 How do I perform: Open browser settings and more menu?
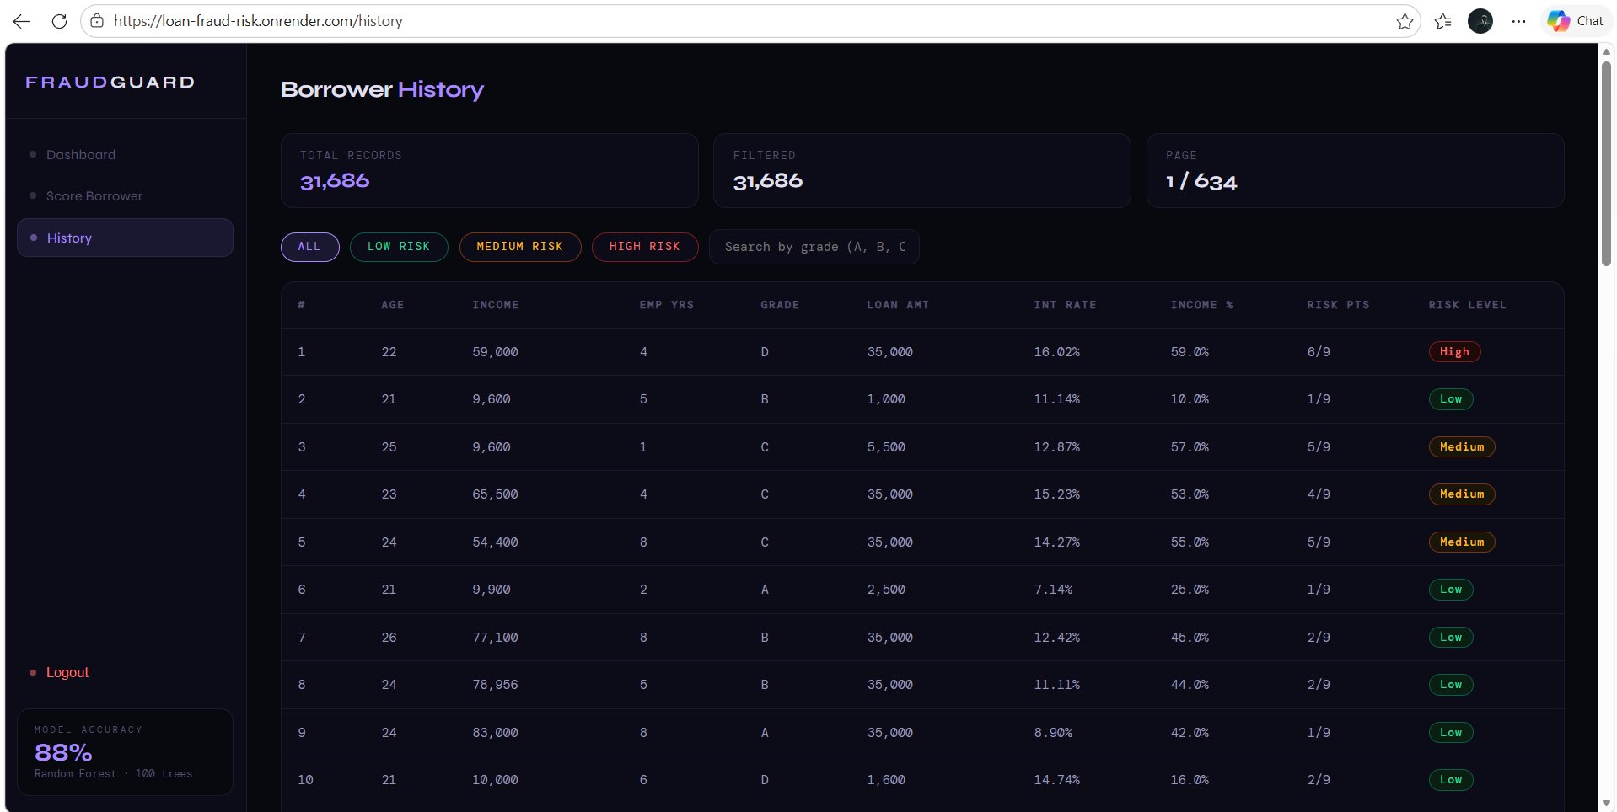coord(1518,21)
